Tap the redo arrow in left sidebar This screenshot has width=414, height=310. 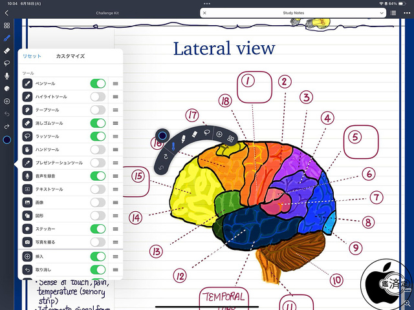pyautogui.click(x=6, y=126)
